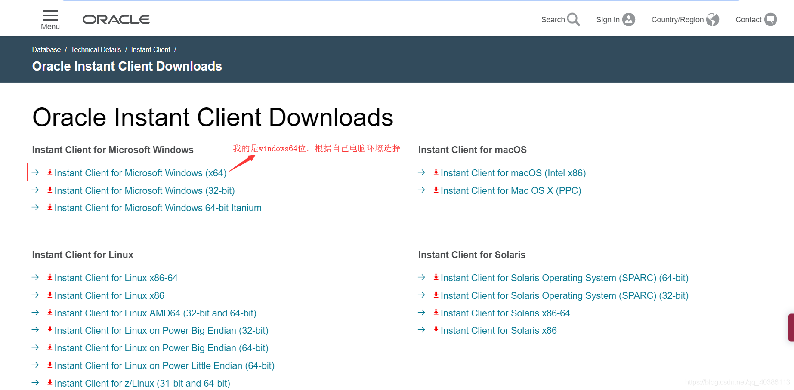Click download icon beside Solaris SPARC (32-bit)

click(436, 295)
